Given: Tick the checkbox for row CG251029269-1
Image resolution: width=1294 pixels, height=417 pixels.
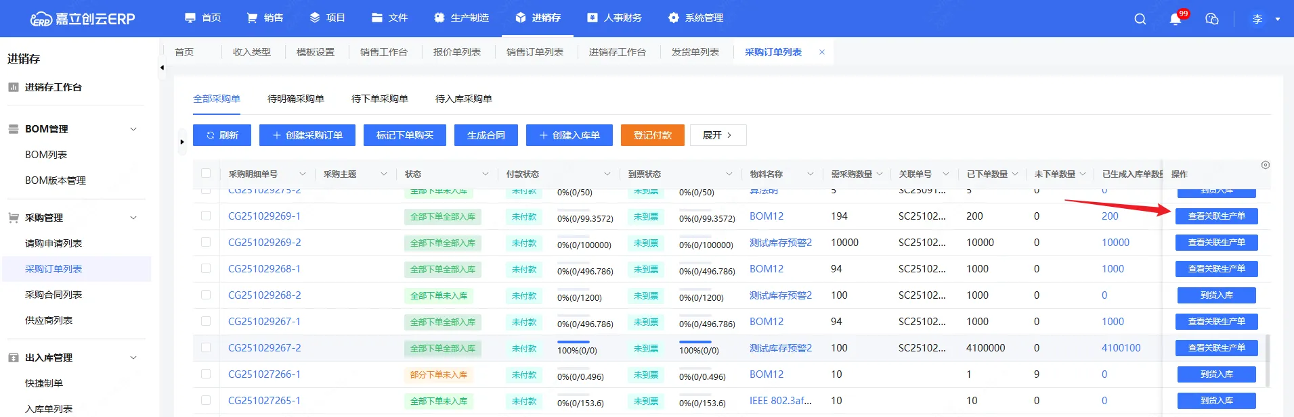Looking at the screenshot, I should pos(206,216).
